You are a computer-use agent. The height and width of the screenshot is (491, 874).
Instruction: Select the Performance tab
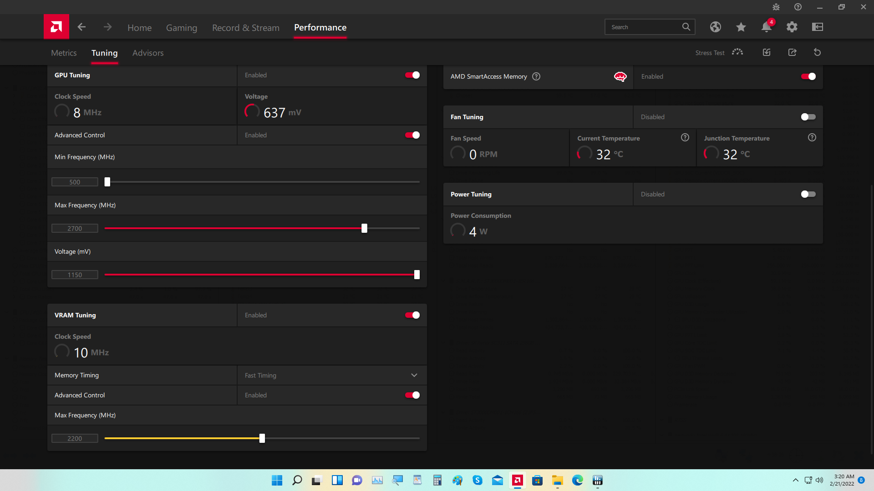tap(320, 27)
